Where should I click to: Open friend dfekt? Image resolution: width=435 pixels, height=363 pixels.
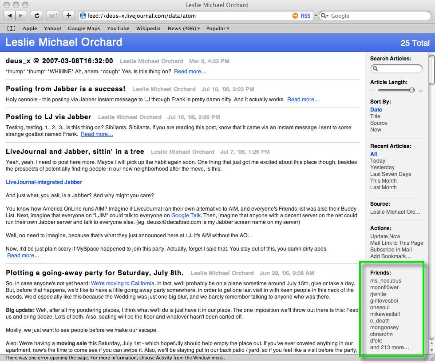[x=376, y=341]
